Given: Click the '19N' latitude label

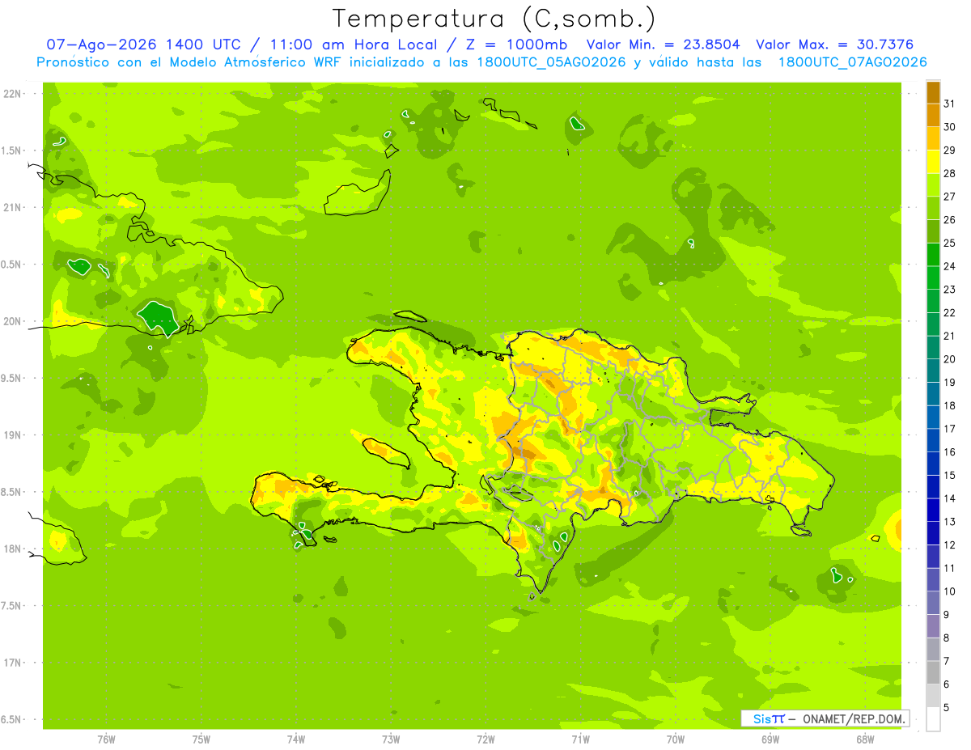Looking at the screenshot, I should click(x=11, y=435).
